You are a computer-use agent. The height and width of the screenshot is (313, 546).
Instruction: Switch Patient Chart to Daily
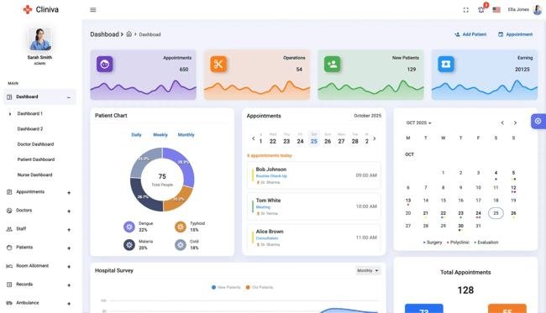[x=136, y=134]
